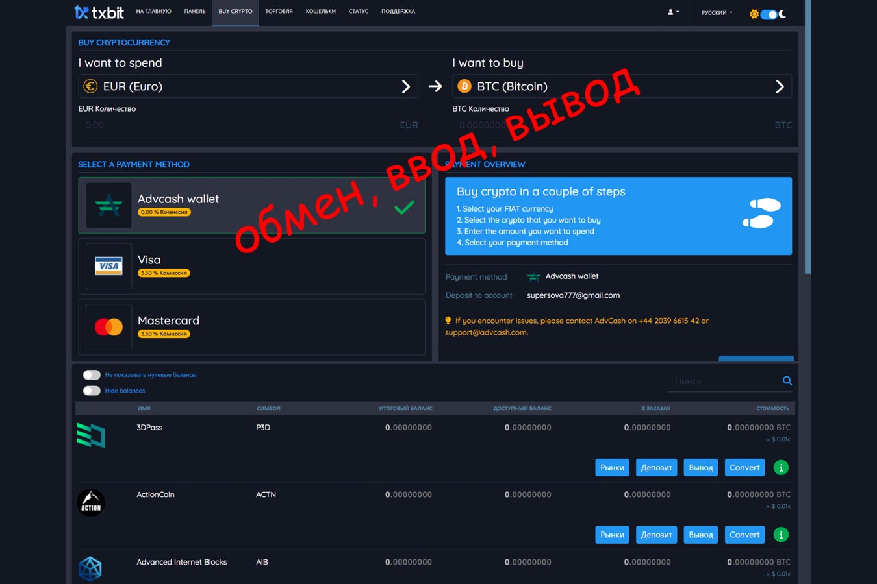Image resolution: width=877 pixels, height=584 pixels.
Task: Click support@advcash.com email link
Action: point(486,332)
